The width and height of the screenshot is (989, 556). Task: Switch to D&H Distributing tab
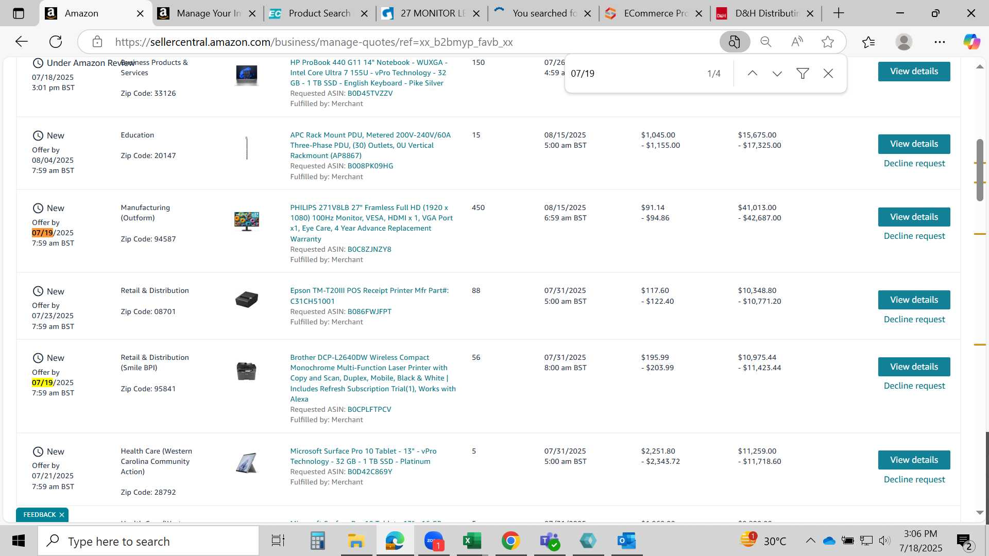(x=766, y=13)
